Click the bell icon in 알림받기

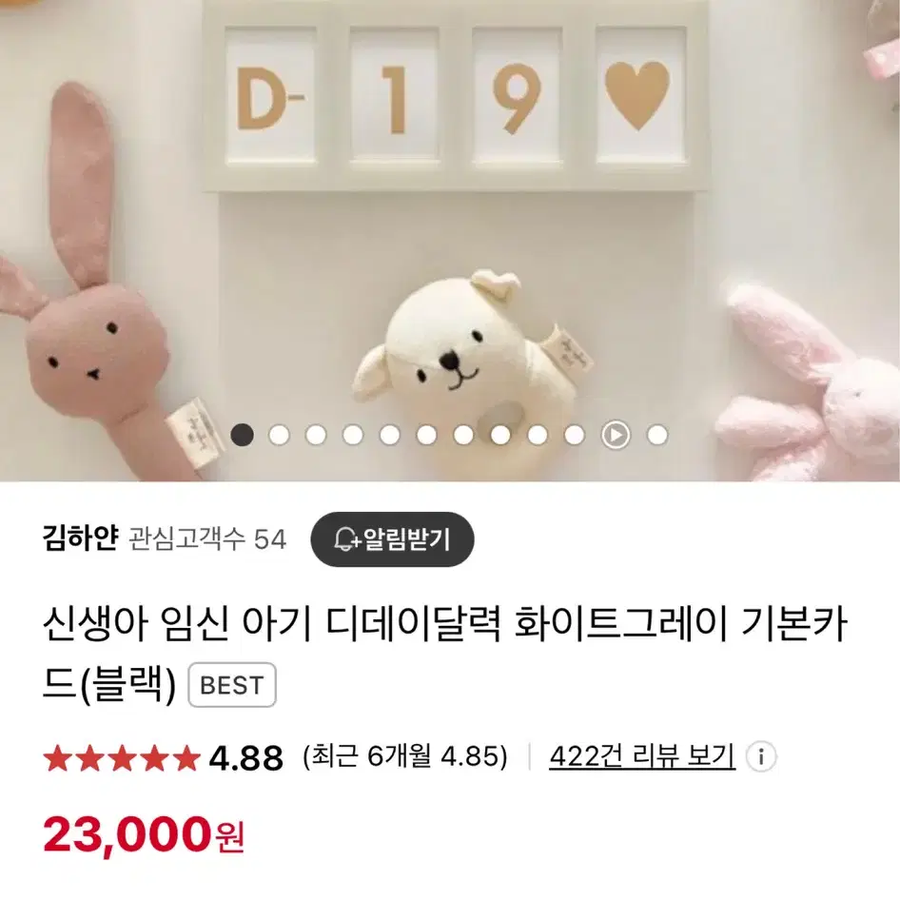(346, 539)
